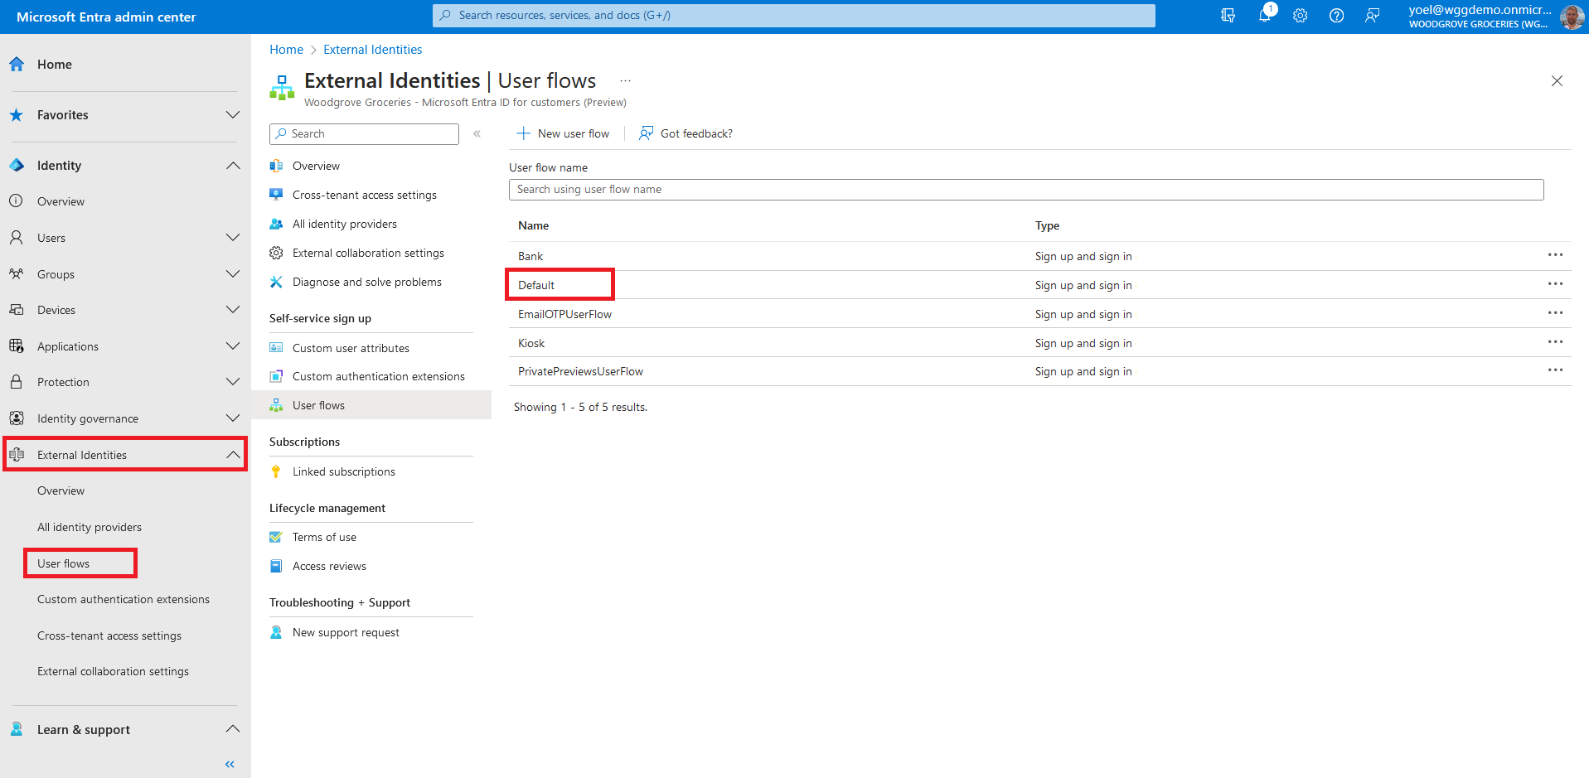The image size is (1589, 778).
Task: Open the Default user flow
Action: point(536,285)
